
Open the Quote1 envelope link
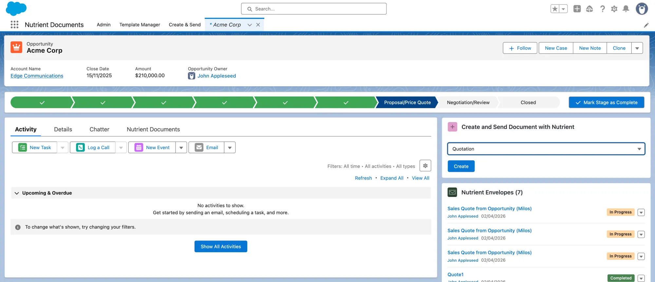pos(455,274)
